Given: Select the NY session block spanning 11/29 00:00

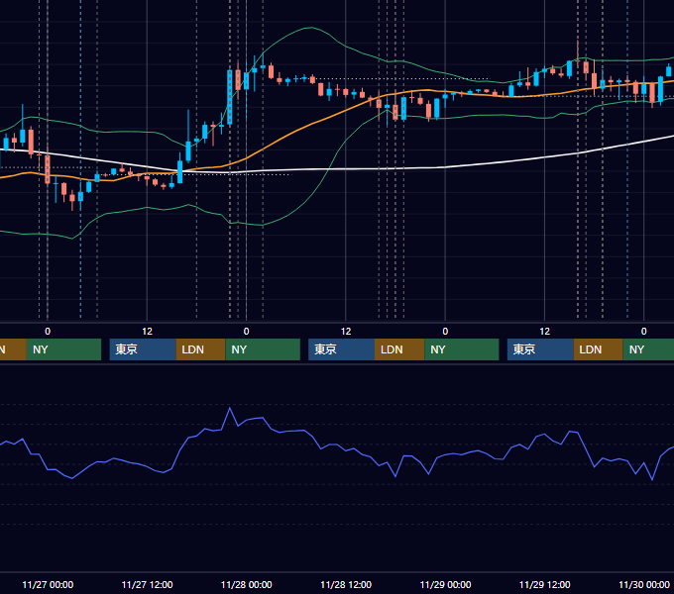Looking at the screenshot, I should (462, 349).
